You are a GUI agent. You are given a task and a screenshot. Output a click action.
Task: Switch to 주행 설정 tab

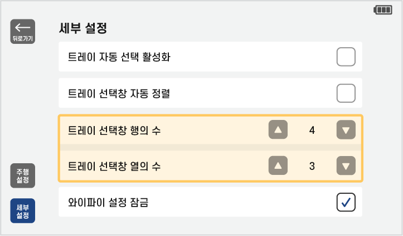point(22,176)
